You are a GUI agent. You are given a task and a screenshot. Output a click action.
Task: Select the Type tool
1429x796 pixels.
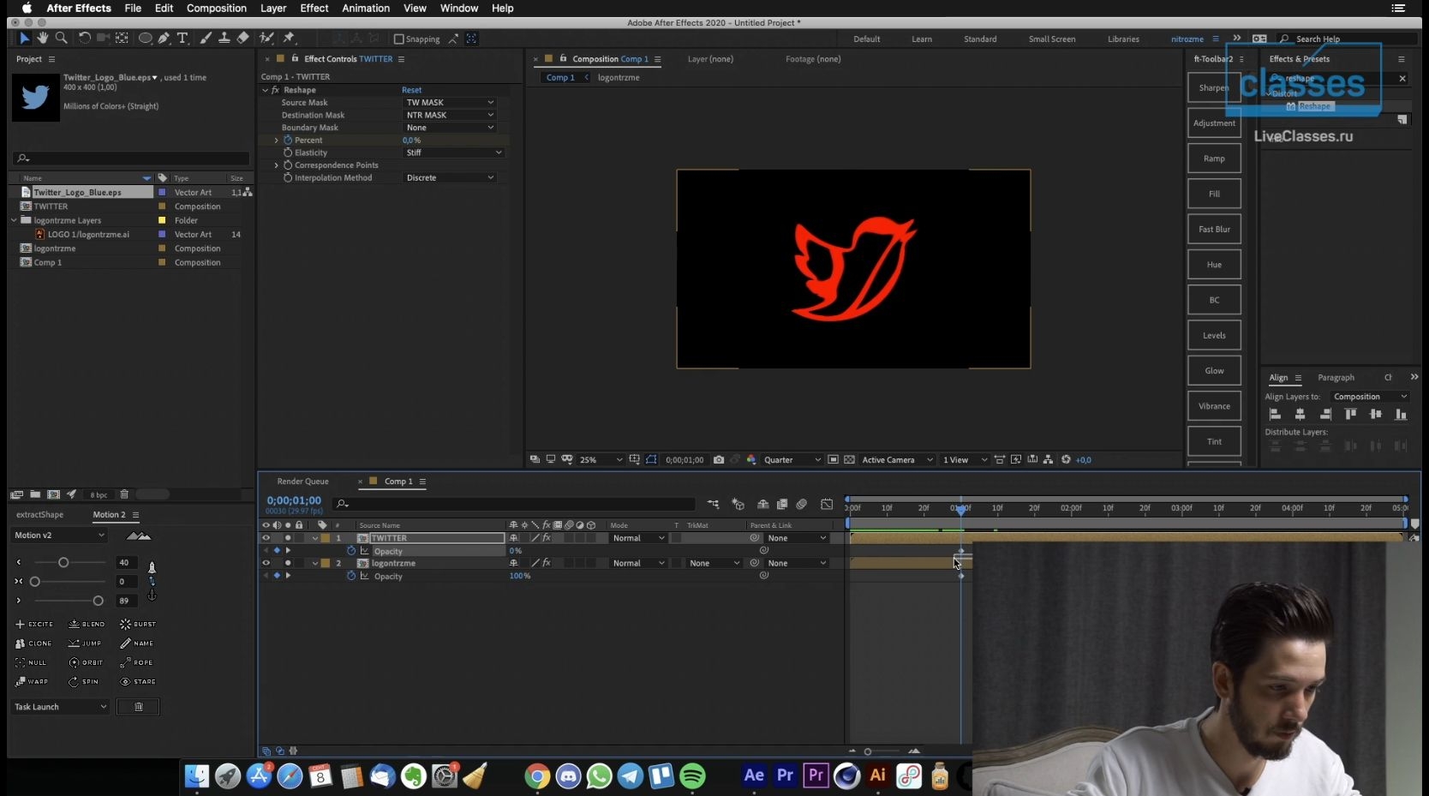click(182, 39)
